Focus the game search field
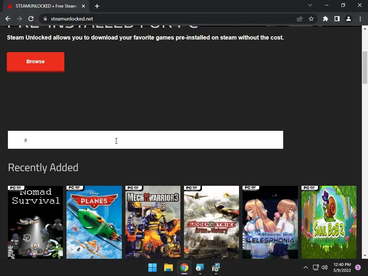The image size is (368, 276). [x=146, y=140]
